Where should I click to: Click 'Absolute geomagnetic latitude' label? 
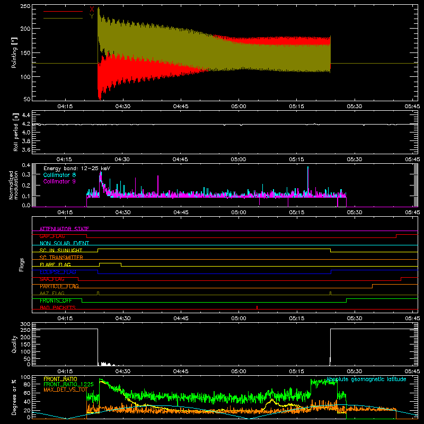(x=366, y=379)
